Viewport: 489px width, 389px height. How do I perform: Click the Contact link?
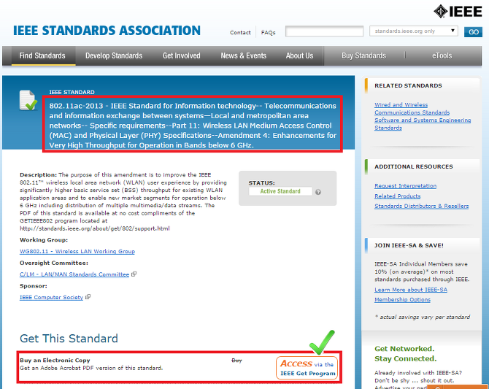click(240, 32)
